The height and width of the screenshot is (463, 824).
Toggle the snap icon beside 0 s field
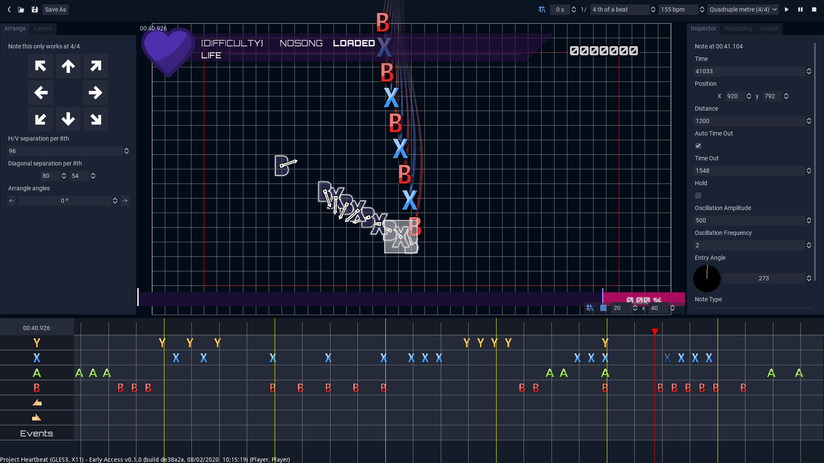point(542,9)
